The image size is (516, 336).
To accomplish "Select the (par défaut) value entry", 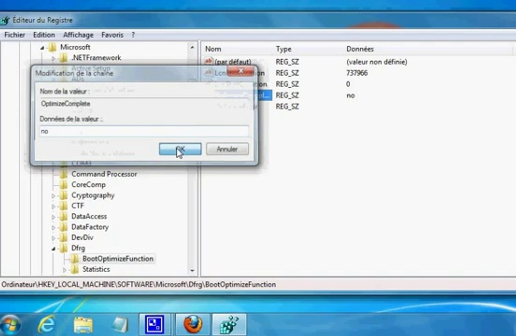I will [x=233, y=62].
